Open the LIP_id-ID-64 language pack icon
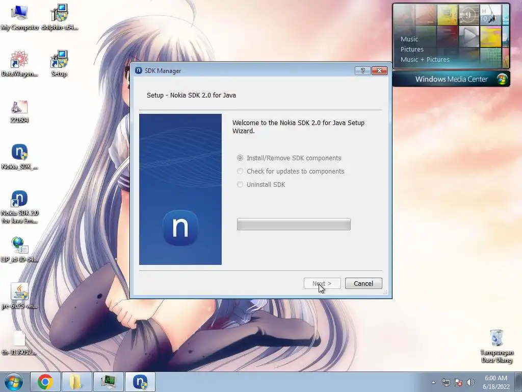The height and width of the screenshot is (392, 522). (x=19, y=249)
